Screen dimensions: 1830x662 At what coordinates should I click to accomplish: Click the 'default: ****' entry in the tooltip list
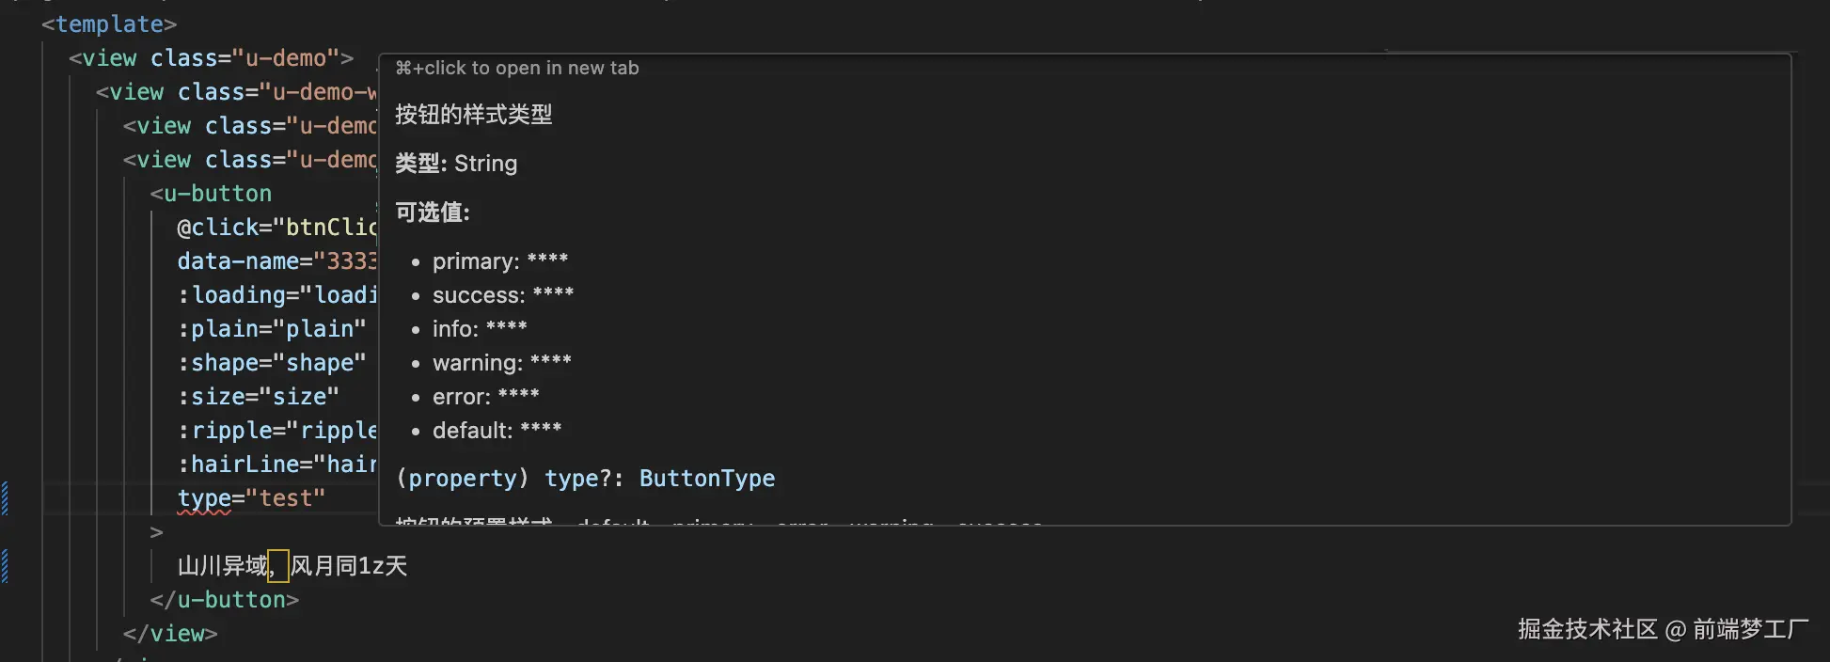(x=497, y=430)
